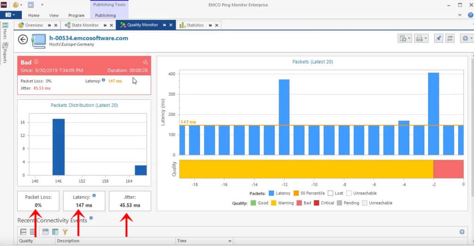
Task: Pin the Overview tab
Action: (x=49, y=25)
